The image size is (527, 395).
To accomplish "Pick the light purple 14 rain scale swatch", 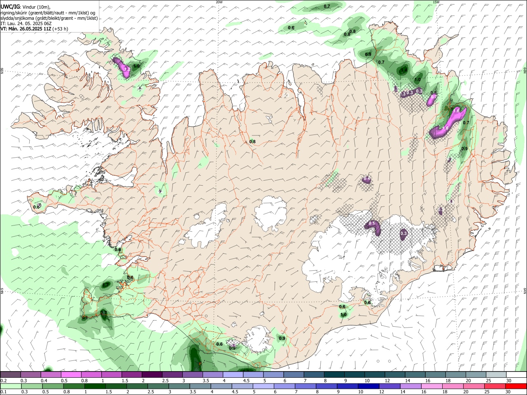I will 411,386.
